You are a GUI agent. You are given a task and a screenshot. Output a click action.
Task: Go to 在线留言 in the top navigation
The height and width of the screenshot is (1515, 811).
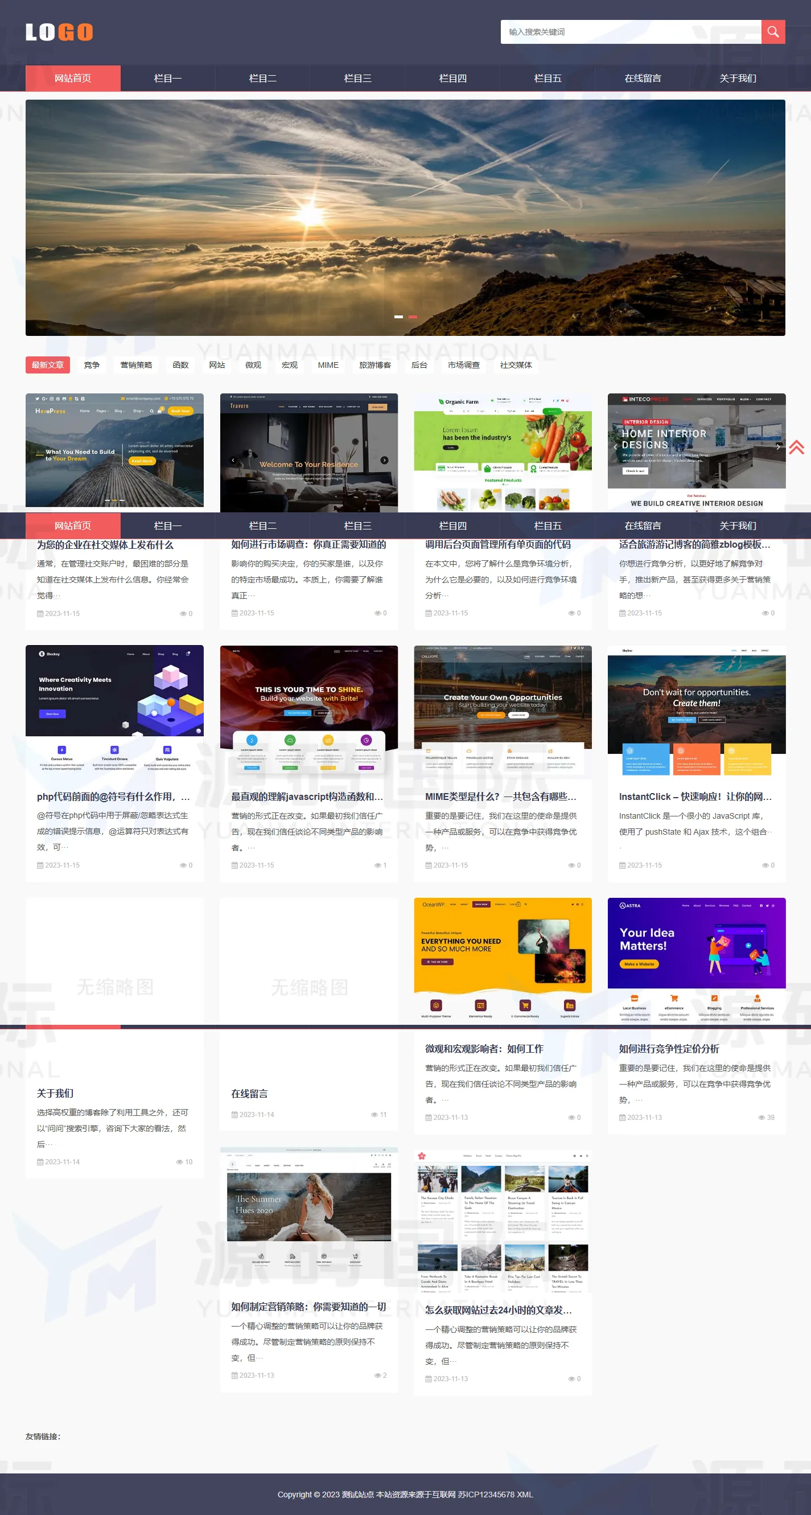pos(643,78)
